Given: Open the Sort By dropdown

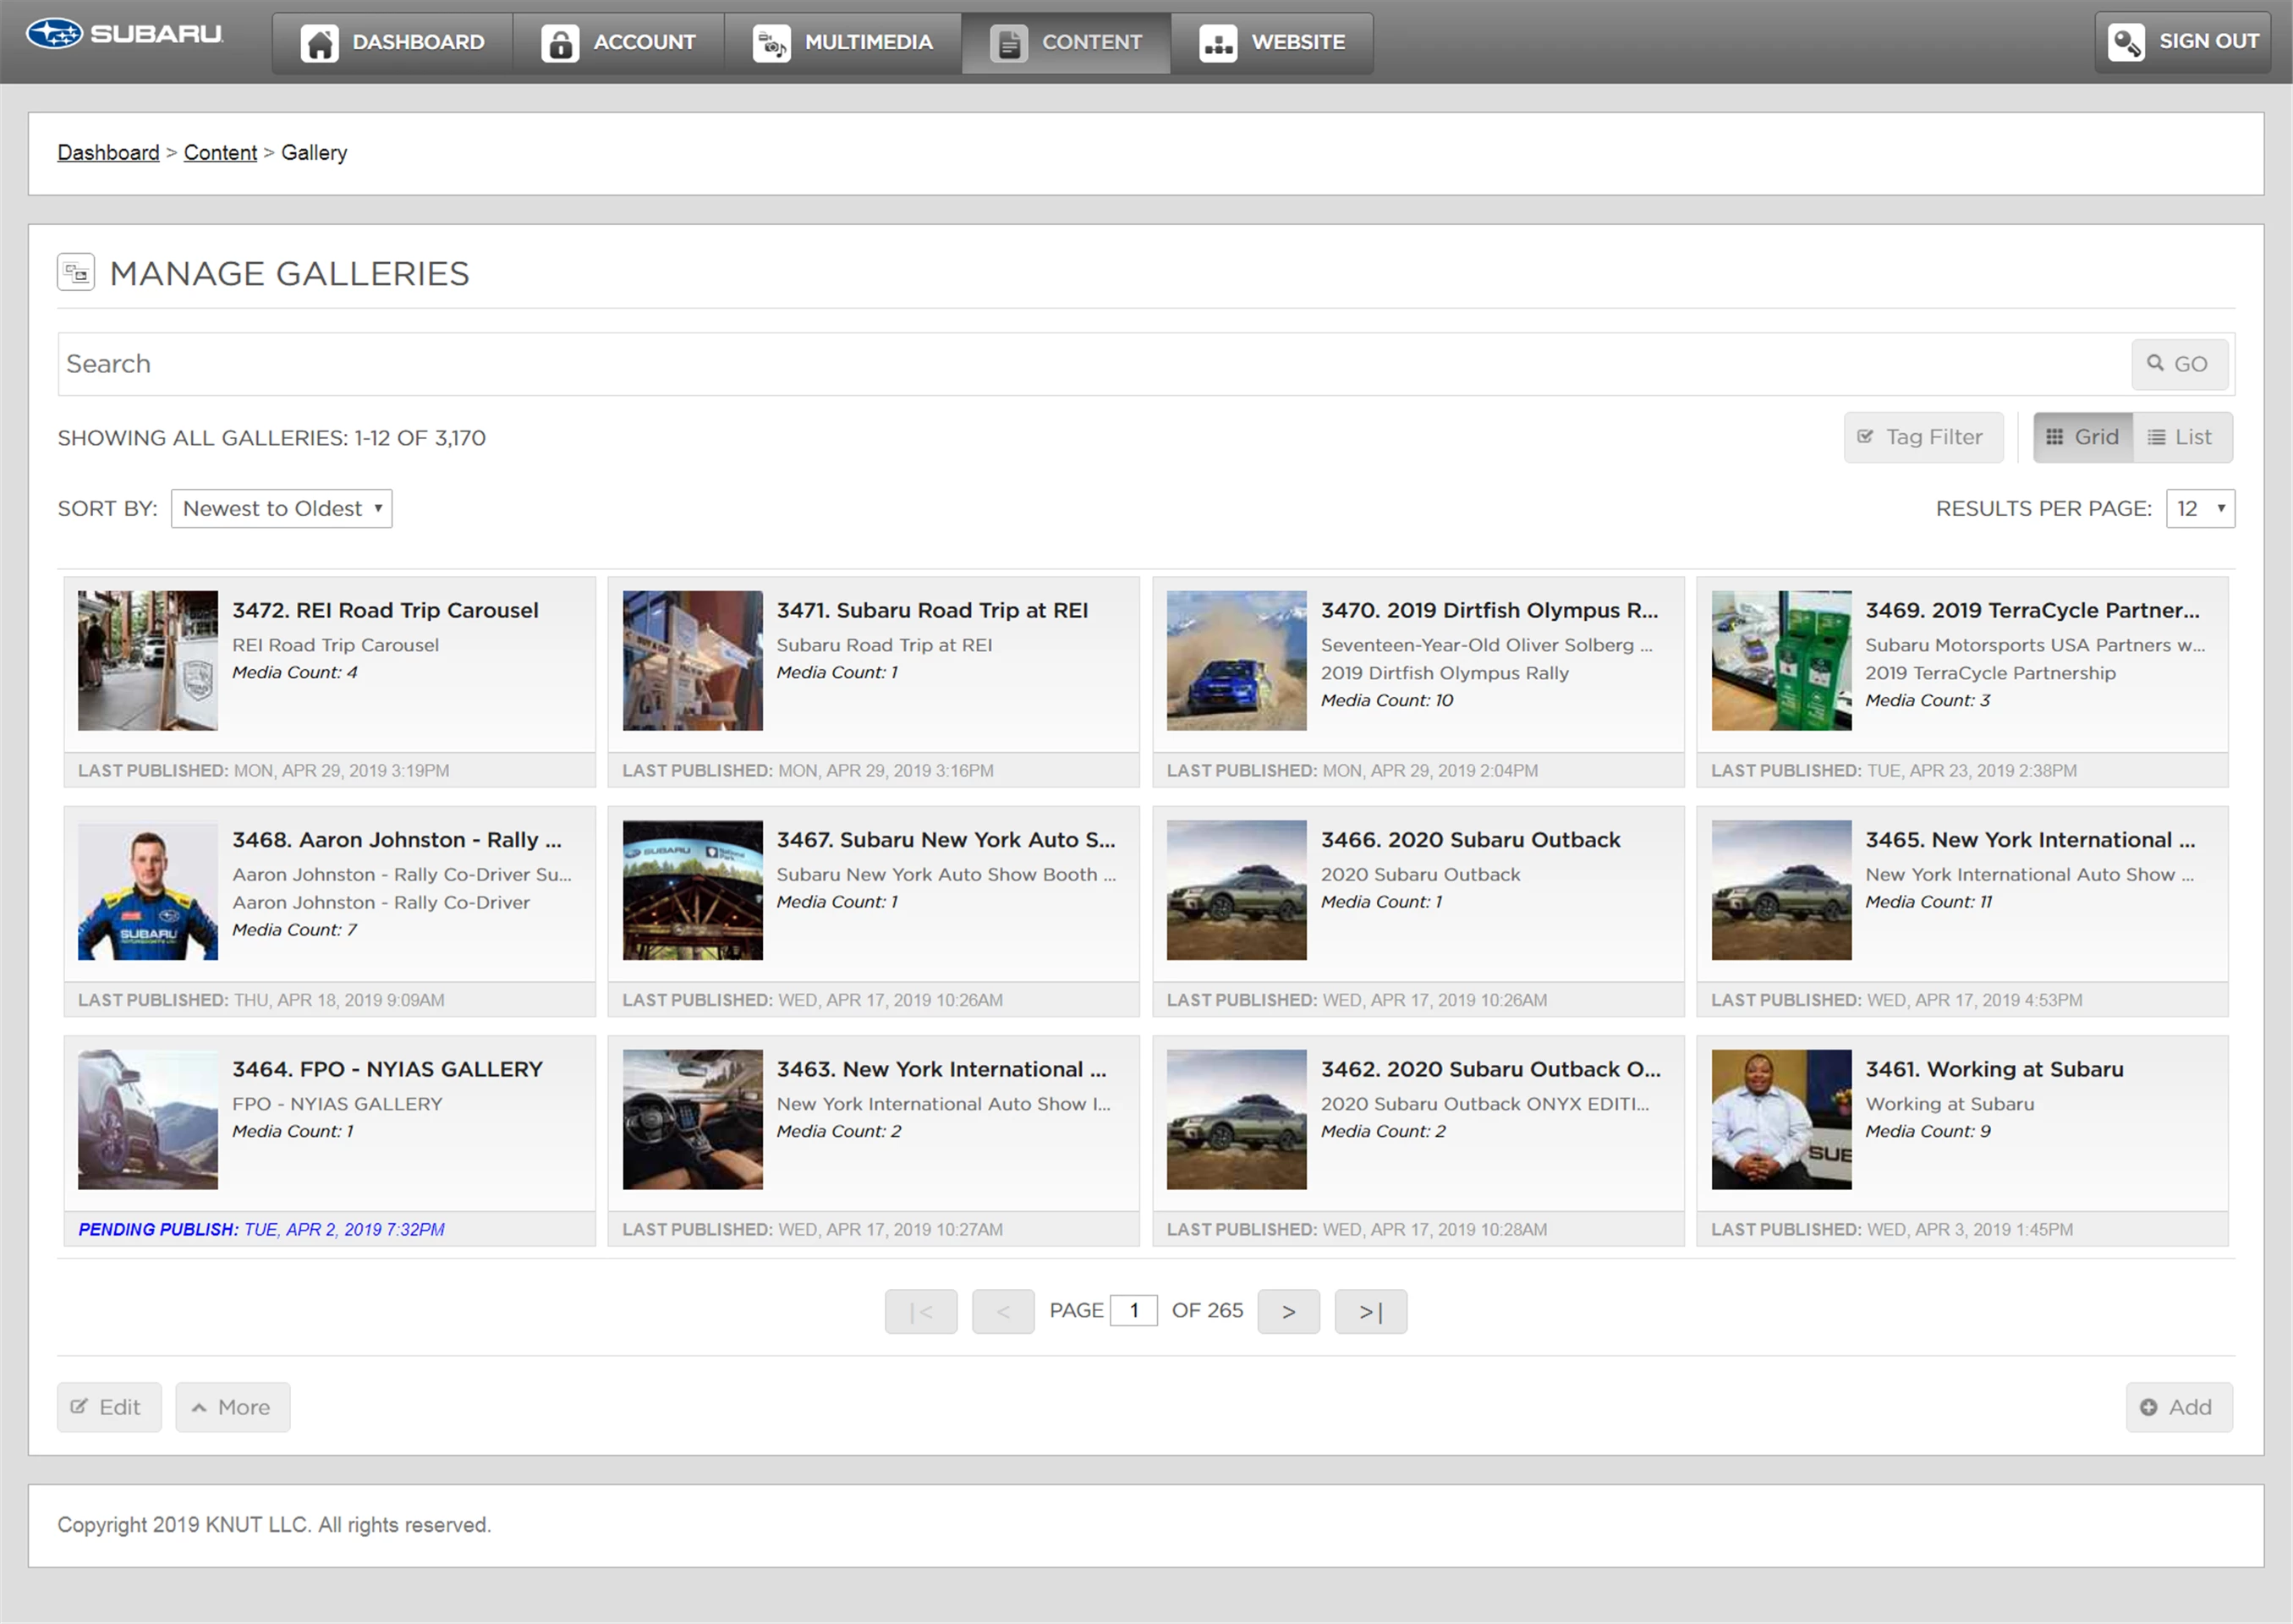Looking at the screenshot, I should 281,508.
